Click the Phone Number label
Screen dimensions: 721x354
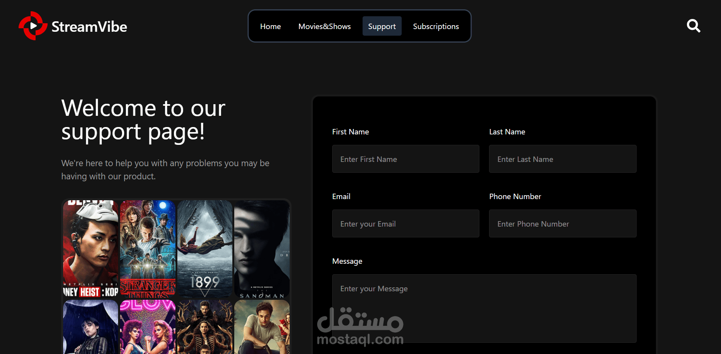click(515, 196)
